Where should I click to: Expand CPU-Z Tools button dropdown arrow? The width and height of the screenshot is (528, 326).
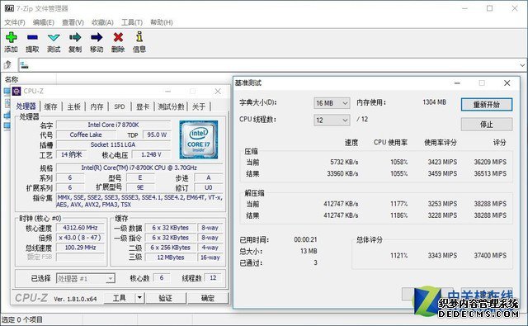tap(139, 298)
